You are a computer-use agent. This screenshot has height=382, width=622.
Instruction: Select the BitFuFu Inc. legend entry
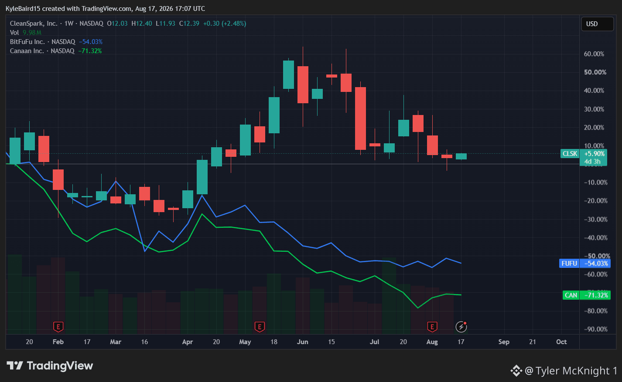[x=43, y=42]
